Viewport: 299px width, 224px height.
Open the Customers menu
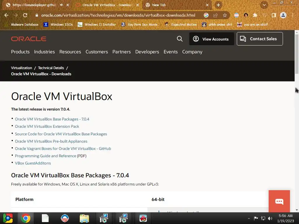pyautogui.click(x=97, y=52)
